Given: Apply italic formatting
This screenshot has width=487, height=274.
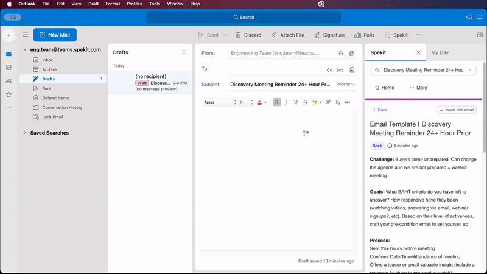Looking at the screenshot, I should 286,102.
